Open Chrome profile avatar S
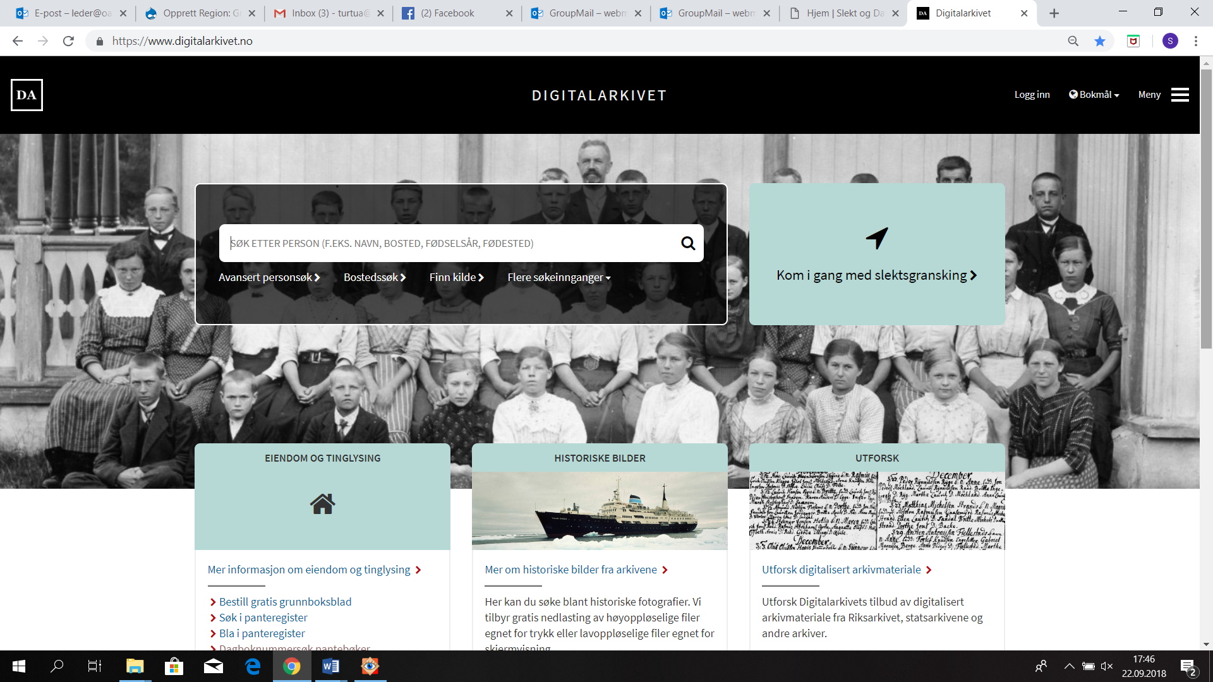Image resolution: width=1213 pixels, height=682 pixels. click(x=1170, y=41)
